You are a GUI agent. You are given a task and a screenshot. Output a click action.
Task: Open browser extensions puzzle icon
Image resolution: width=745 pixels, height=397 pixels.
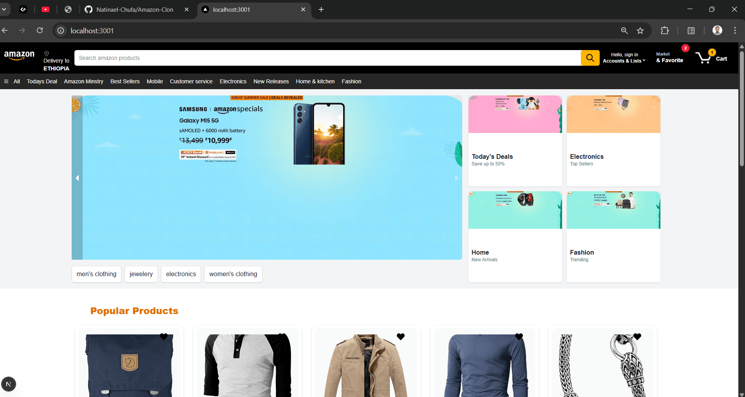665,31
